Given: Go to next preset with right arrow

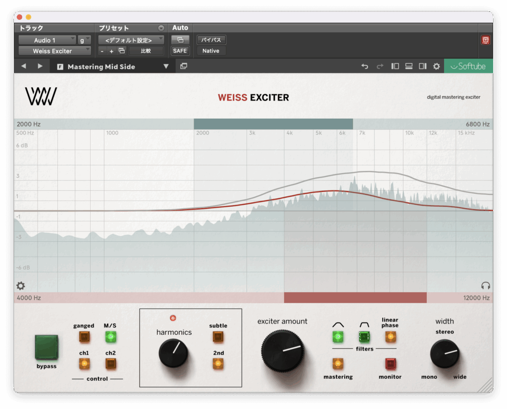Looking at the screenshot, I should coord(40,66).
